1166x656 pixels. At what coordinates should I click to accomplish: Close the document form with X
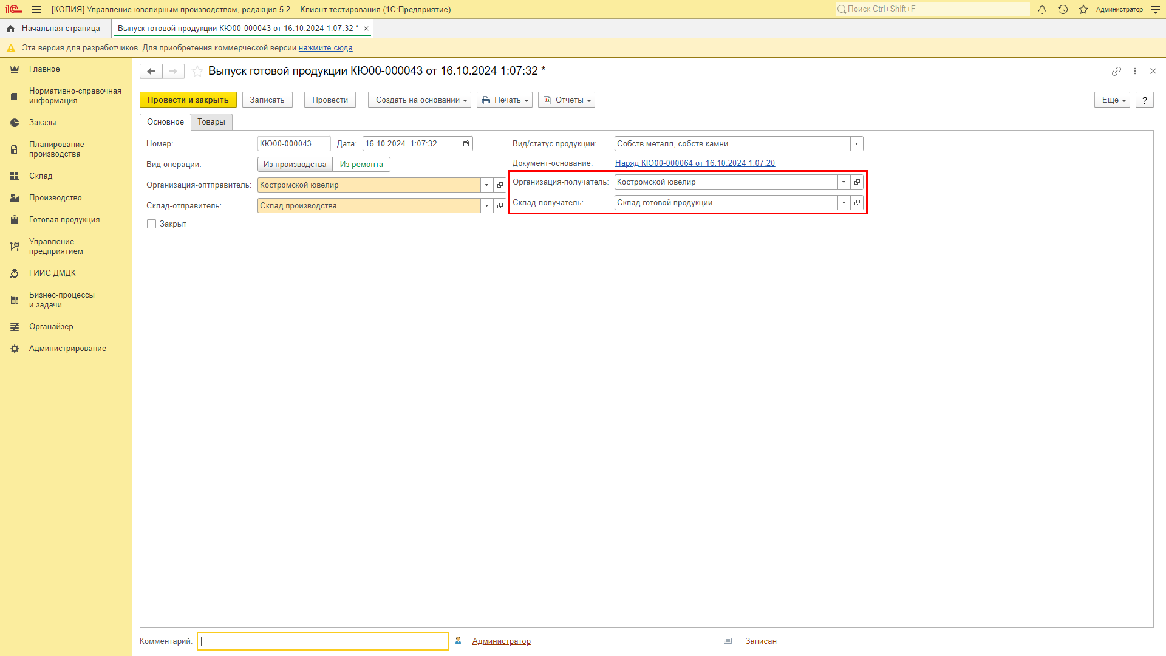pos(1153,71)
